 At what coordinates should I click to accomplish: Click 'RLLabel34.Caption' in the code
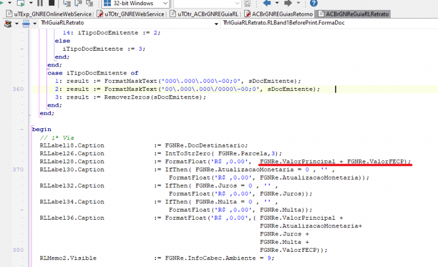tap(72, 202)
